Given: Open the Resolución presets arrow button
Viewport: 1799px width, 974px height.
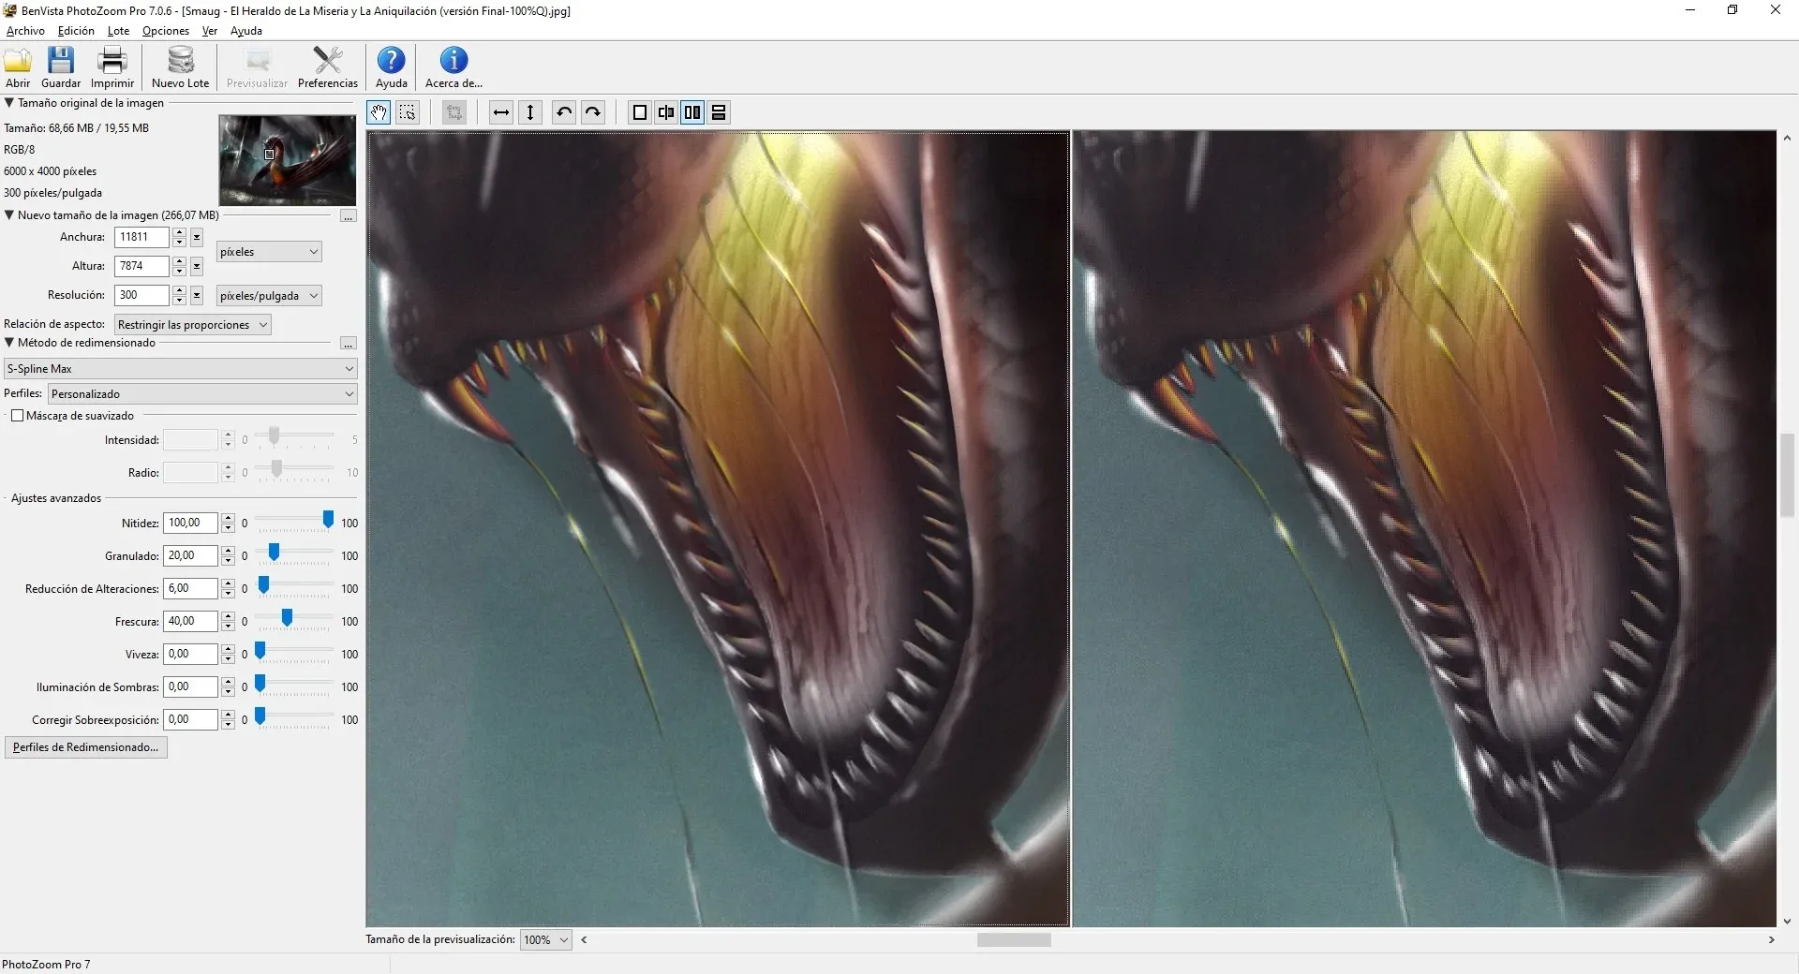Looking at the screenshot, I should coord(197,296).
